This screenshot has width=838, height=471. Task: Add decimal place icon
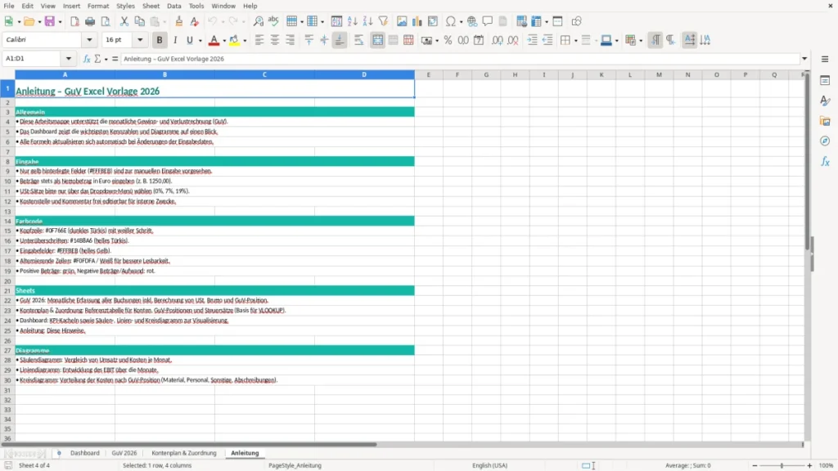pos(497,40)
